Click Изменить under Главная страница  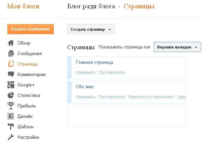coord(86,73)
